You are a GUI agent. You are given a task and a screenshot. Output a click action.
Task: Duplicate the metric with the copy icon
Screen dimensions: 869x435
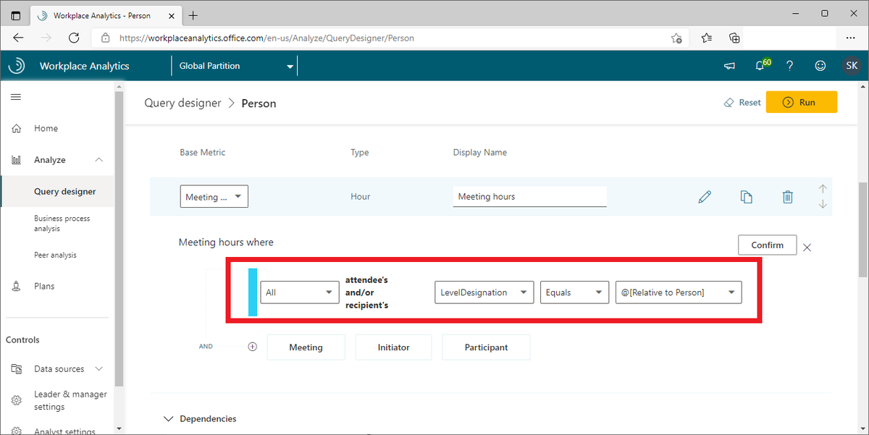click(746, 197)
